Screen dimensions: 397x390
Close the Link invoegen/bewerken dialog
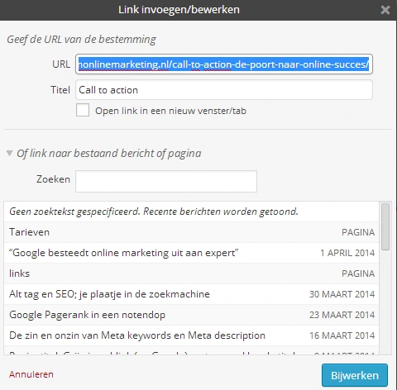[385, 10]
